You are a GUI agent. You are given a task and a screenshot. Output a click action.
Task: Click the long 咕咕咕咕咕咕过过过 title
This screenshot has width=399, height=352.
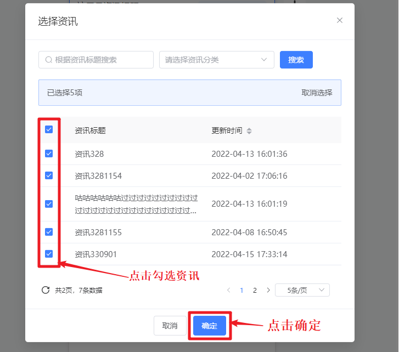point(136,204)
